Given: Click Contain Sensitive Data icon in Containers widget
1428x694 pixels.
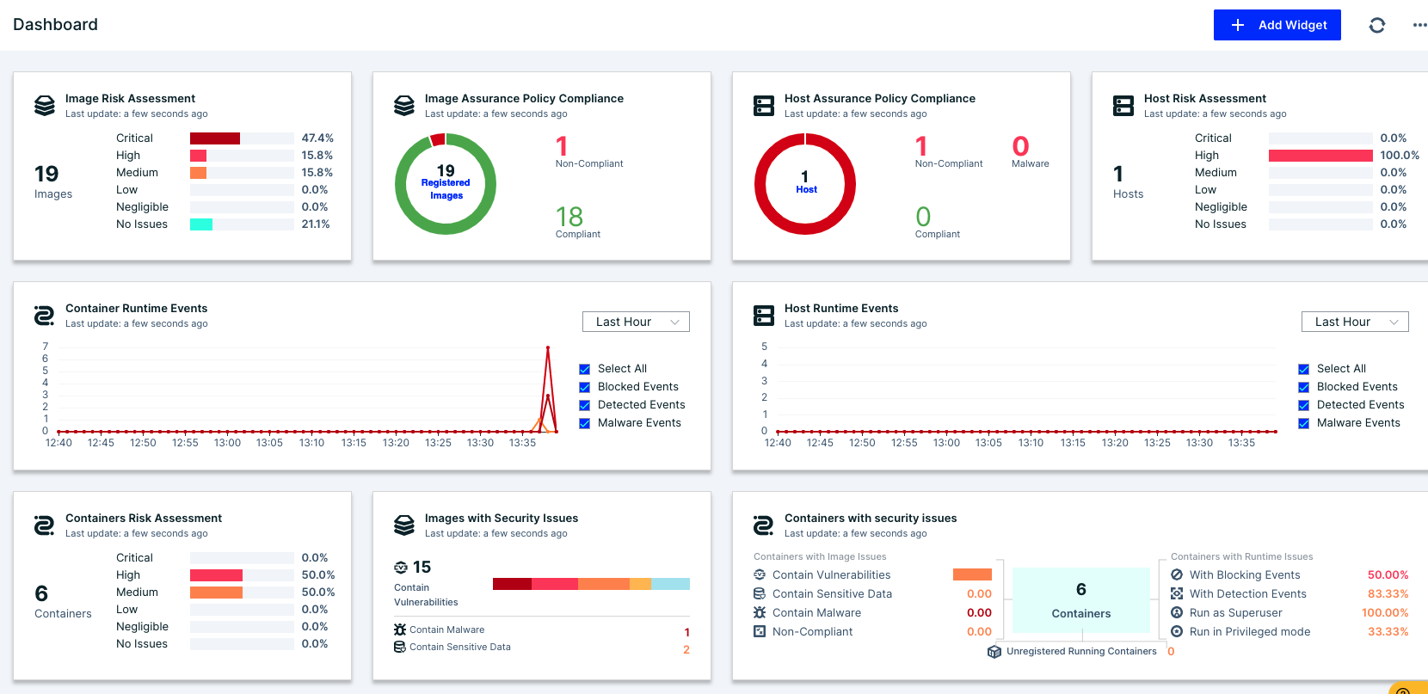Looking at the screenshot, I should click(x=760, y=593).
